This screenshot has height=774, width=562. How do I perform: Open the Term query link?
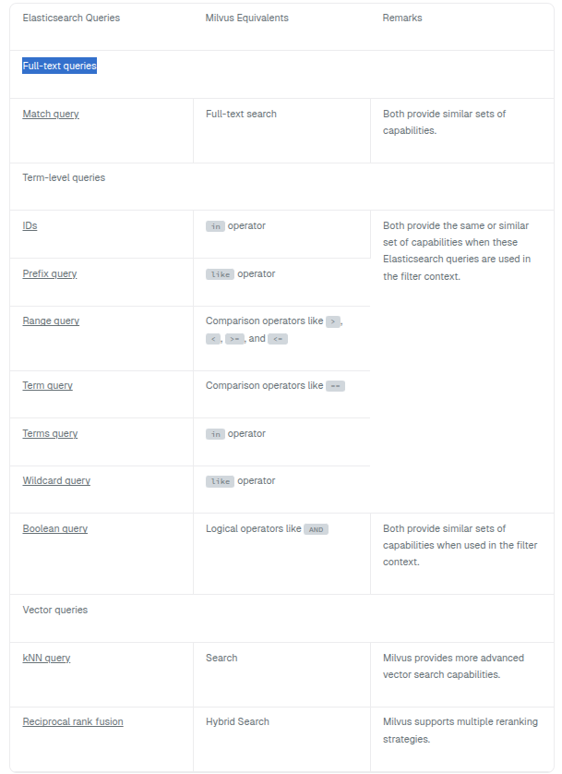47,385
